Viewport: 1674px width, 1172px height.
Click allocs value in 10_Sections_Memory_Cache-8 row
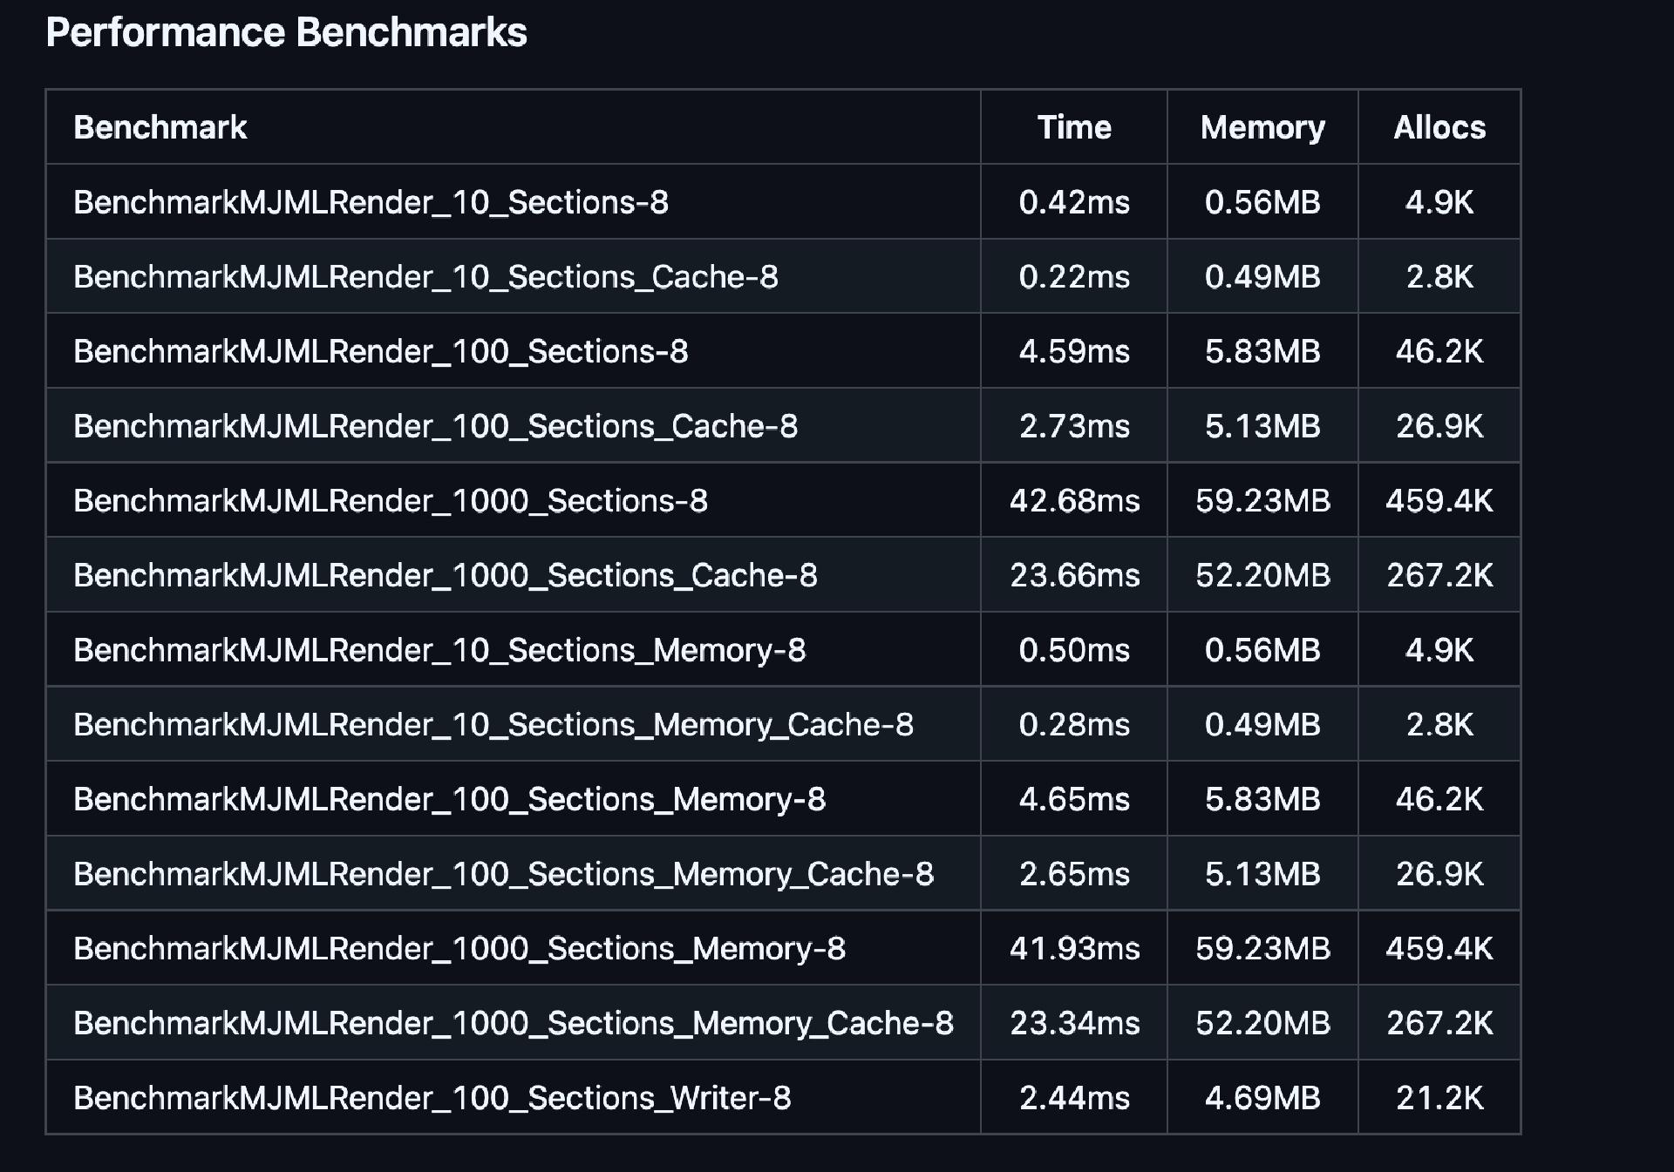coord(1439,725)
